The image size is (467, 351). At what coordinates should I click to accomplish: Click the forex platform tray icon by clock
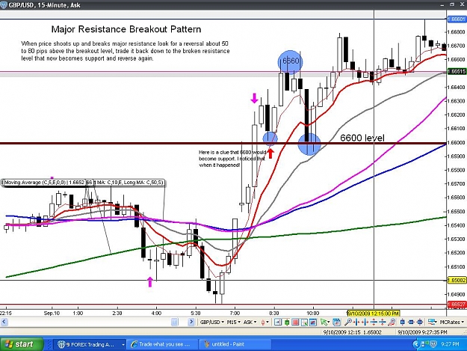tap(433, 344)
